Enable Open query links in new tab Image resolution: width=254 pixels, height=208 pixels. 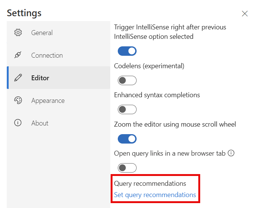(x=127, y=168)
